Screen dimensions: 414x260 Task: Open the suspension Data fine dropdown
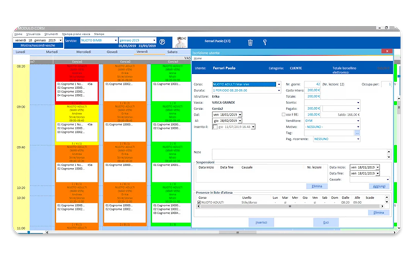point(378,173)
